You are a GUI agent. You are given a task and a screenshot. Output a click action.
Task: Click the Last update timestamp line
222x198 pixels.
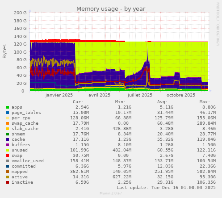[166, 188]
